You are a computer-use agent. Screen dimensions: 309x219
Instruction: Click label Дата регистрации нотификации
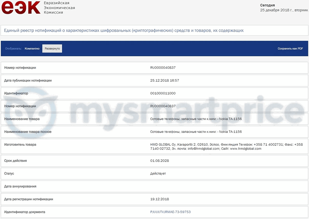(x=29, y=199)
